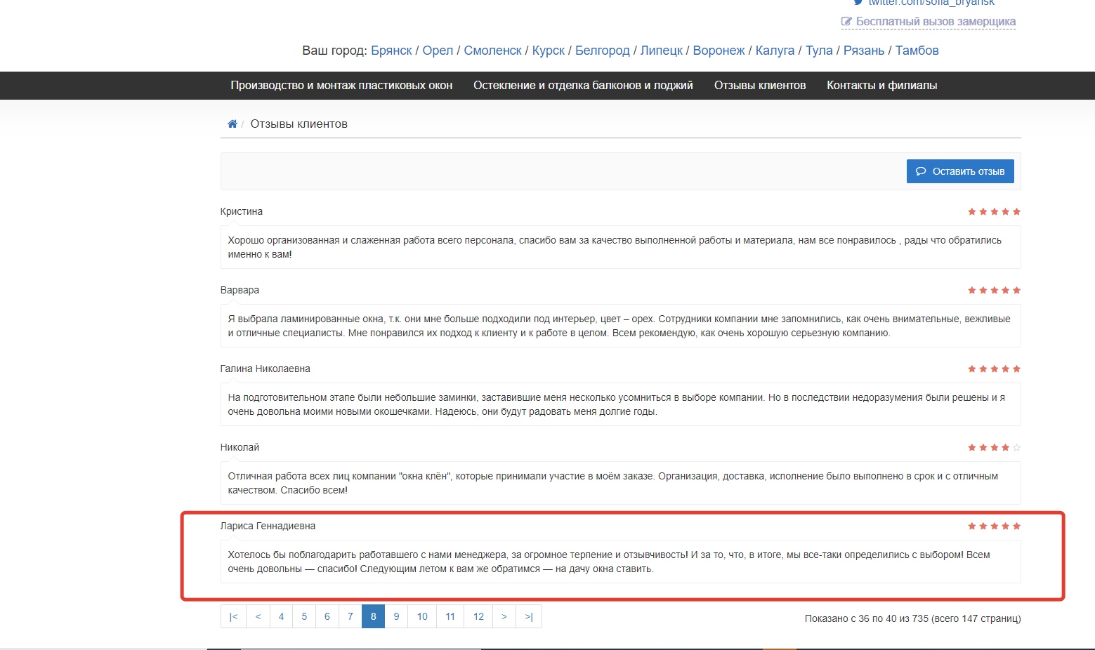Click the four-star rating of Николай's review
Viewport: 1095px width, 650px height.
(994, 447)
